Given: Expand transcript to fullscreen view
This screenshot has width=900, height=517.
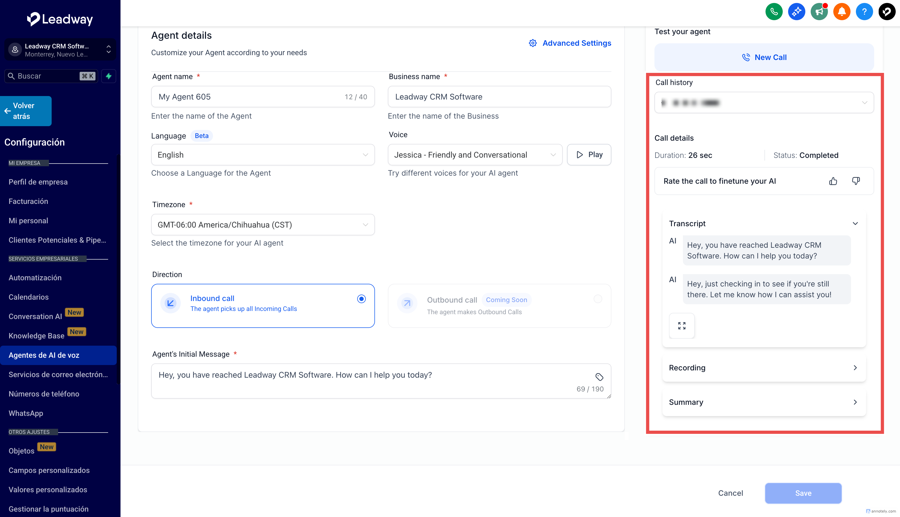Looking at the screenshot, I should (x=681, y=325).
